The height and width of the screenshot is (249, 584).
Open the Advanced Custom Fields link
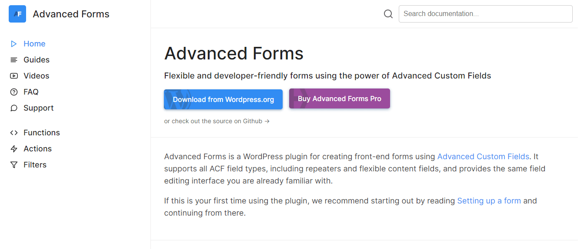coord(483,157)
